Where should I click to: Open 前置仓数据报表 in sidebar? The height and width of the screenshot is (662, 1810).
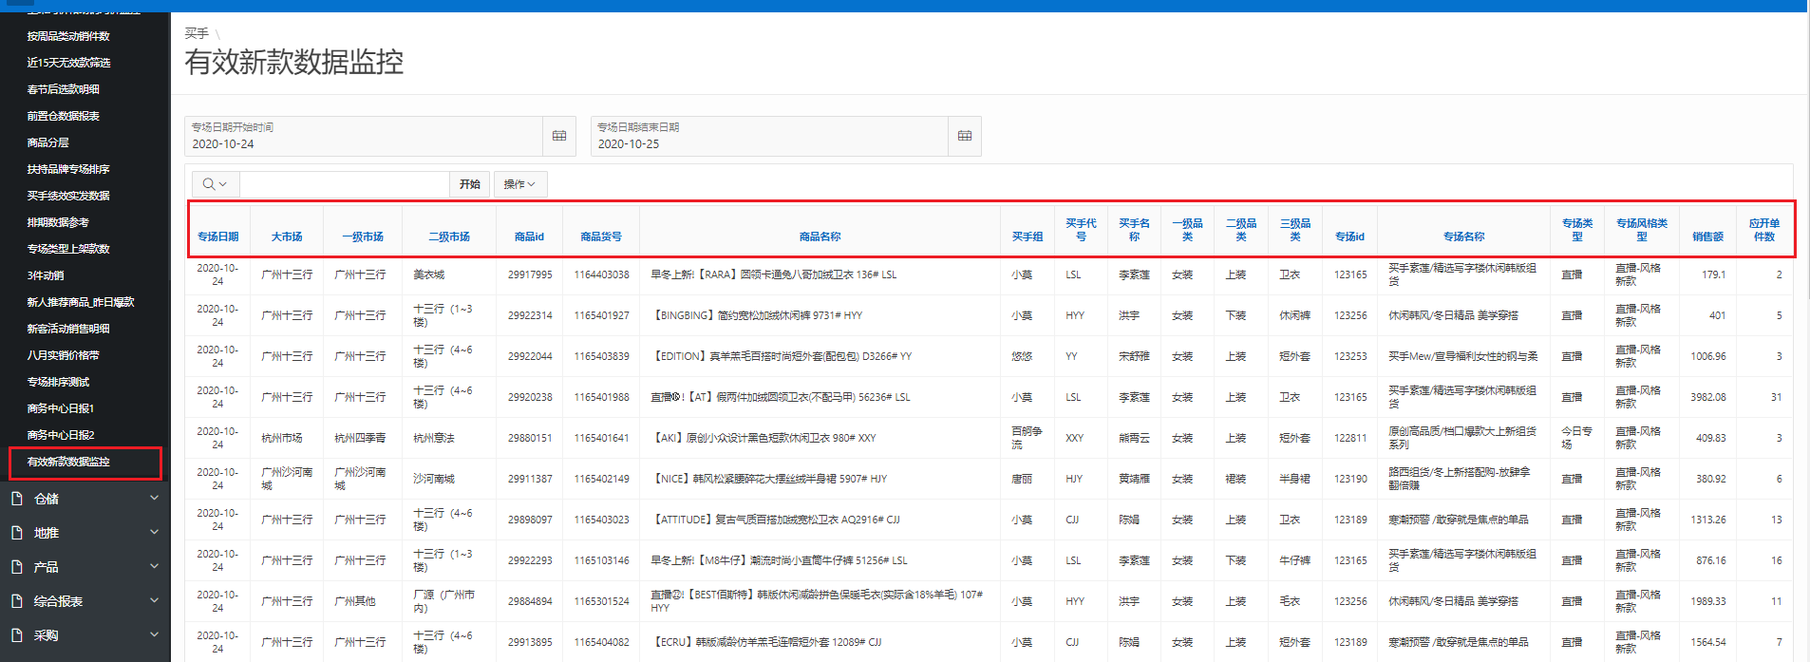pos(63,116)
